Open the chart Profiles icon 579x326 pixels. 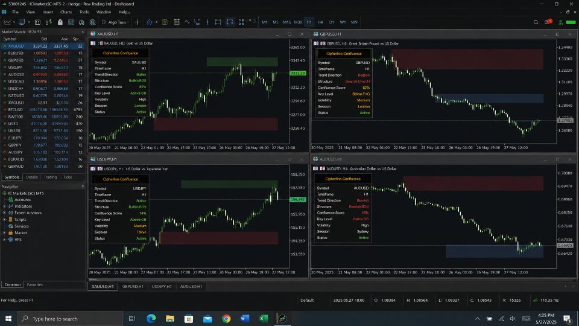pyautogui.click(x=22, y=22)
